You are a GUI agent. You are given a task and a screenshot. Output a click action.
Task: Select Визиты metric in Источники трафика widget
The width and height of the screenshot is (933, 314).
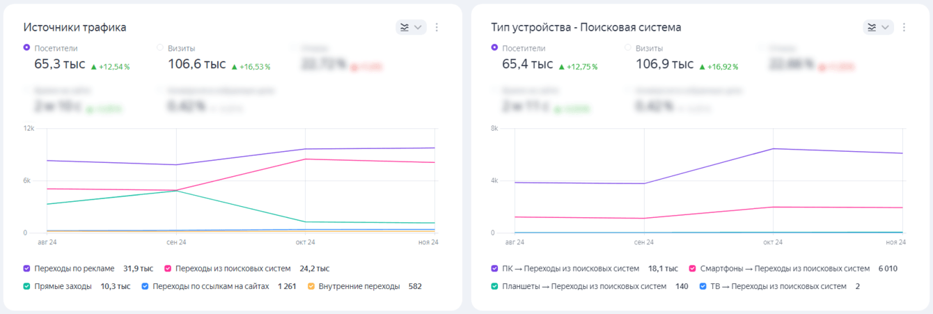coord(160,48)
